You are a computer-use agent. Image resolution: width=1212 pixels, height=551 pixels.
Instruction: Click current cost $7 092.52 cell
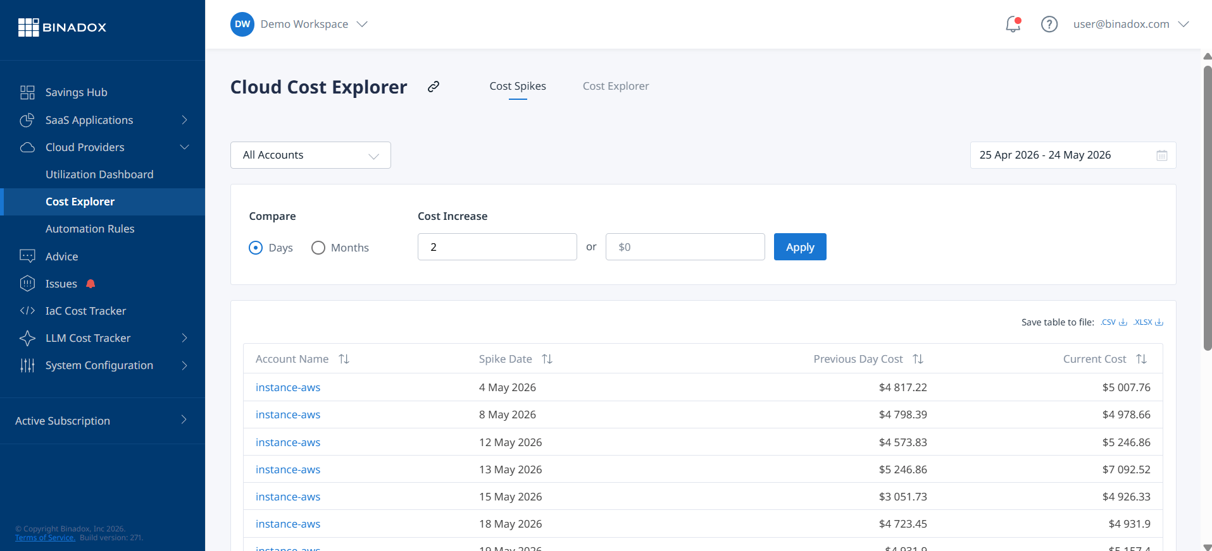coord(1127,469)
